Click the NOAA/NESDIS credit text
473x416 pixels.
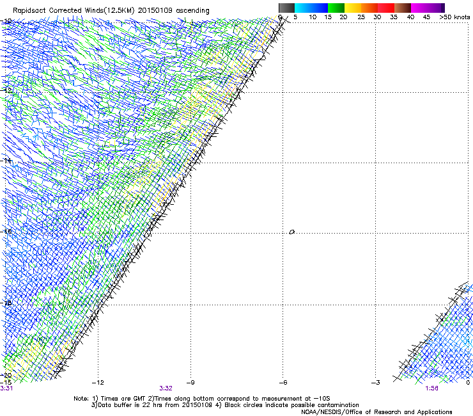click(x=376, y=412)
